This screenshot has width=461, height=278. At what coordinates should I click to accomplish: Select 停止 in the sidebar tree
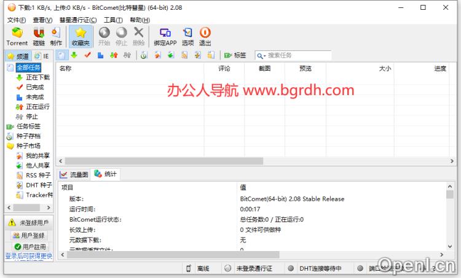coord(32,117)
